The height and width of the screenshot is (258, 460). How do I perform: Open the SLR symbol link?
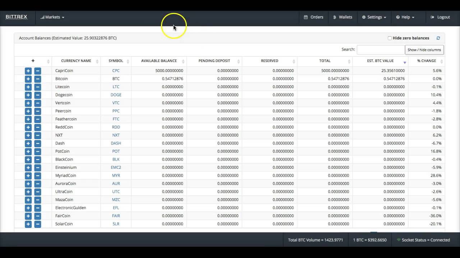pos(116,224)
